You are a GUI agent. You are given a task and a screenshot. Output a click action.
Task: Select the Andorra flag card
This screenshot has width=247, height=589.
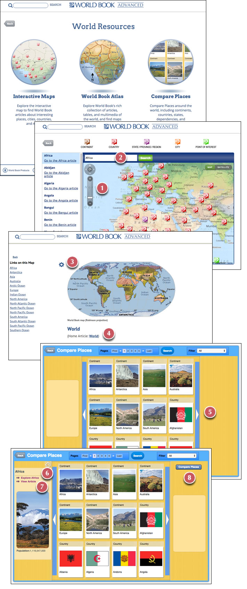[124, 559]
